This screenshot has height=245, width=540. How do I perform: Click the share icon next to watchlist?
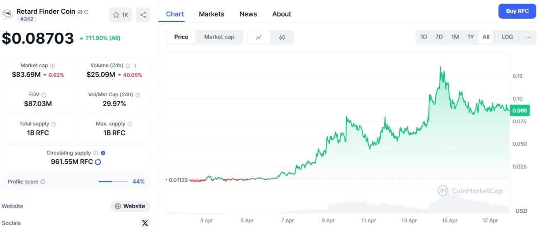coord(143,15)
